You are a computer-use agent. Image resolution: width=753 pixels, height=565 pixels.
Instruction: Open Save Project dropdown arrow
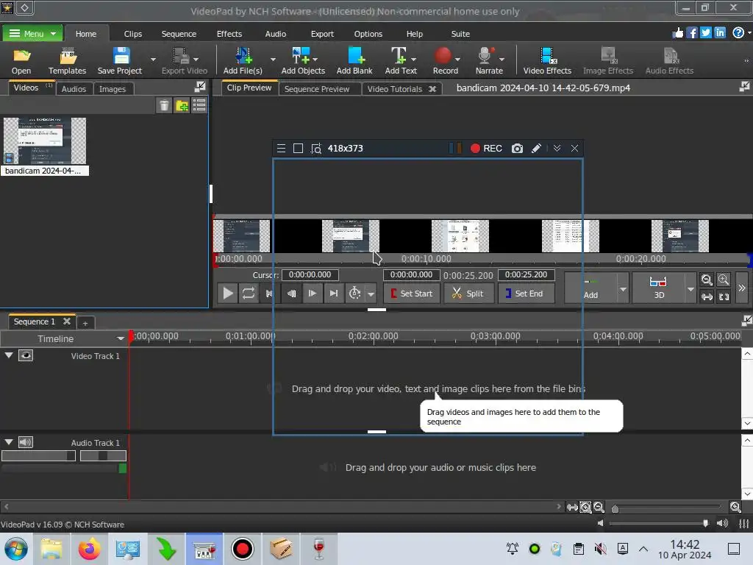(153, 60)
